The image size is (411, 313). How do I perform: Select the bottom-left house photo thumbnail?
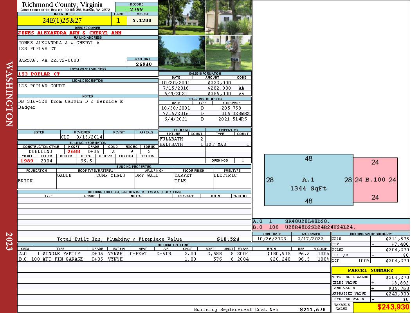(x=182, y=53)
